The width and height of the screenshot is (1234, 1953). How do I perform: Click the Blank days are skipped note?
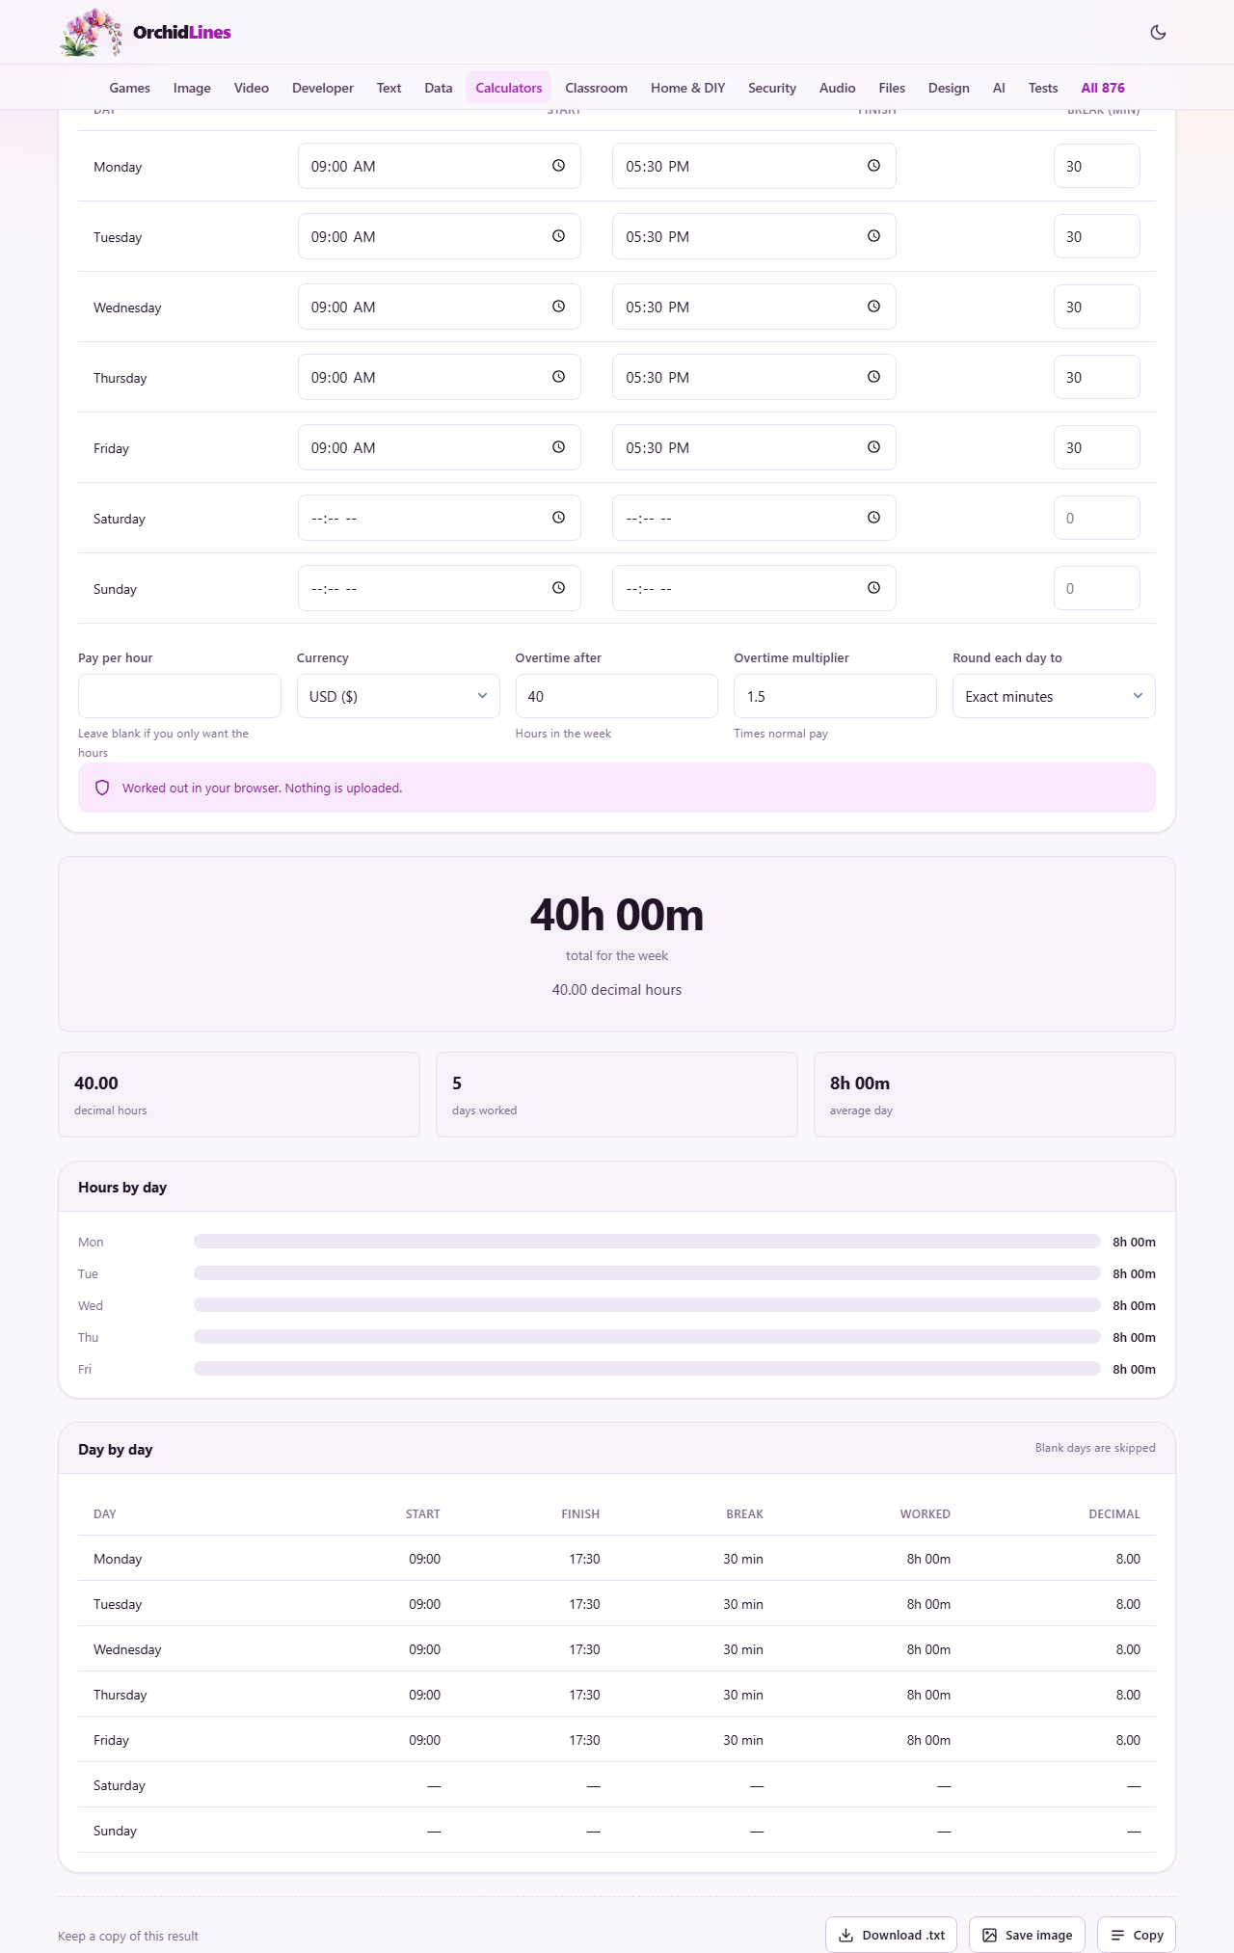[1095, 1448]
